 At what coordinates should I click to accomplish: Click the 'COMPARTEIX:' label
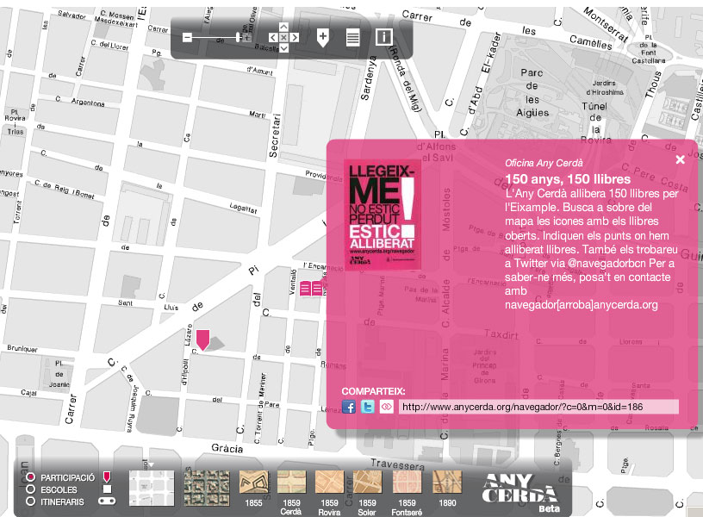tap(374, 391)
